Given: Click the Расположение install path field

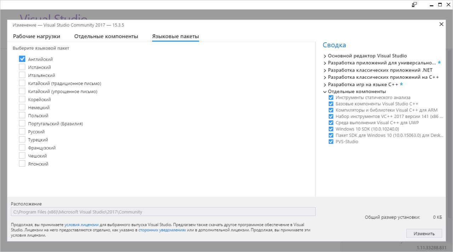Looking at the screenshot, I should [163, 212].
